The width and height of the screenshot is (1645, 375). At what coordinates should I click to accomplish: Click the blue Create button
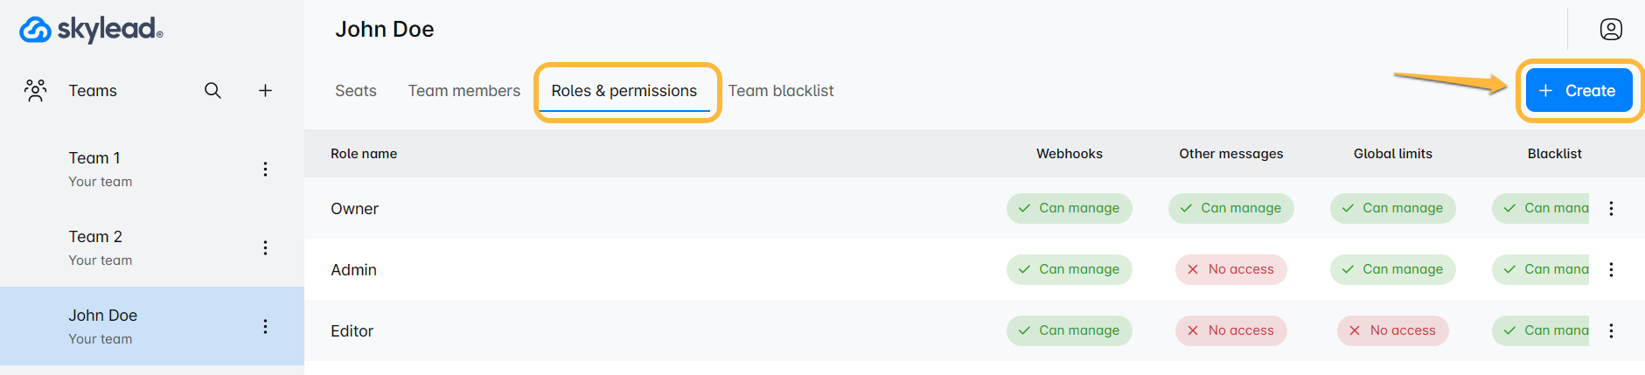pyautogui.click(x=1579, y=91)
